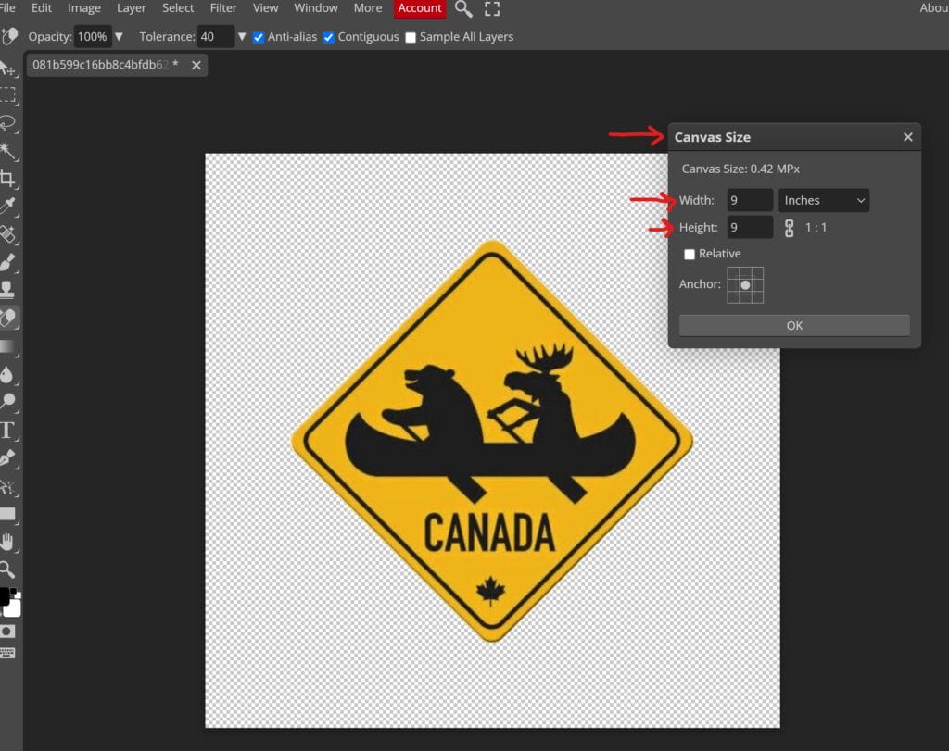
Task: Open the Edit menu
Action: 41,7
